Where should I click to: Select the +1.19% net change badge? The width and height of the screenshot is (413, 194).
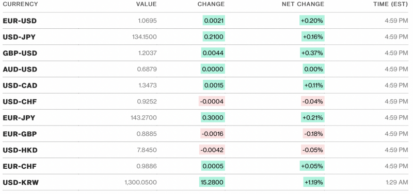click(314, 182)
